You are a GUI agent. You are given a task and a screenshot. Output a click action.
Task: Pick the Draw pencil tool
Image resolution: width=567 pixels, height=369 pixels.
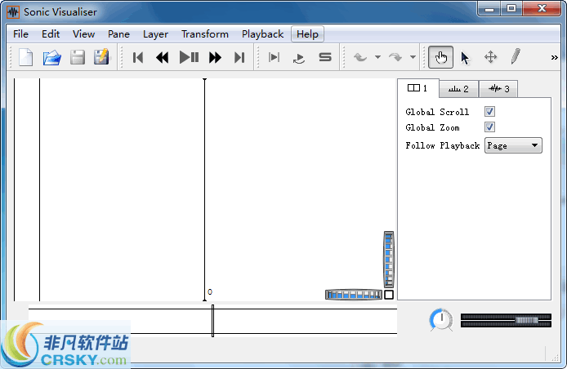[x=515, y=57]
